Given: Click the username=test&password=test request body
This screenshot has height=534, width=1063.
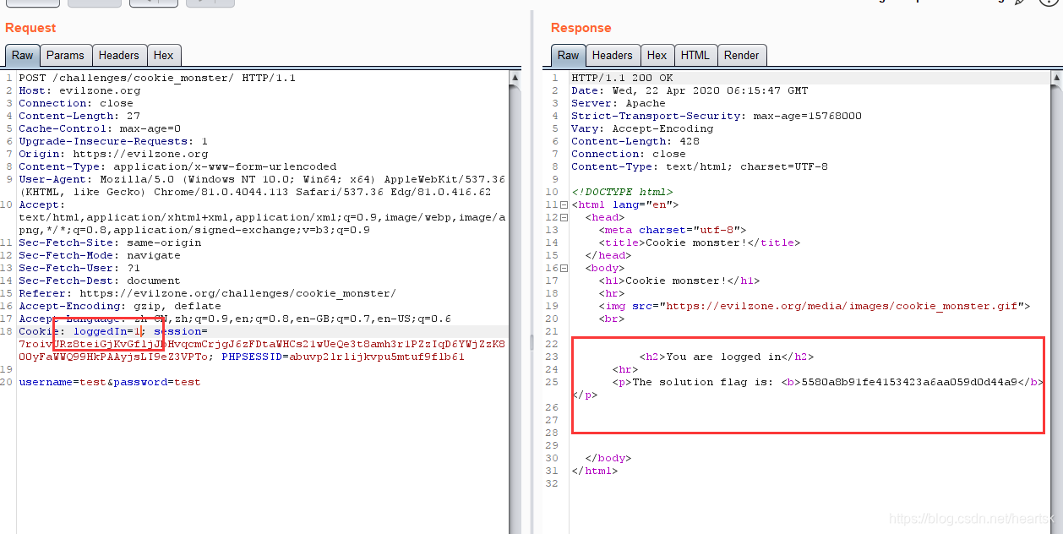Looking at the screenshot, I should point(110,382).
